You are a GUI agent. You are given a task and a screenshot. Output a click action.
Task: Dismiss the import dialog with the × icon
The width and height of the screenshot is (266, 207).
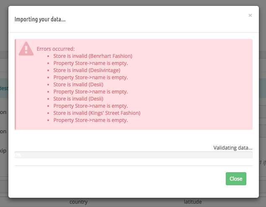250,16
